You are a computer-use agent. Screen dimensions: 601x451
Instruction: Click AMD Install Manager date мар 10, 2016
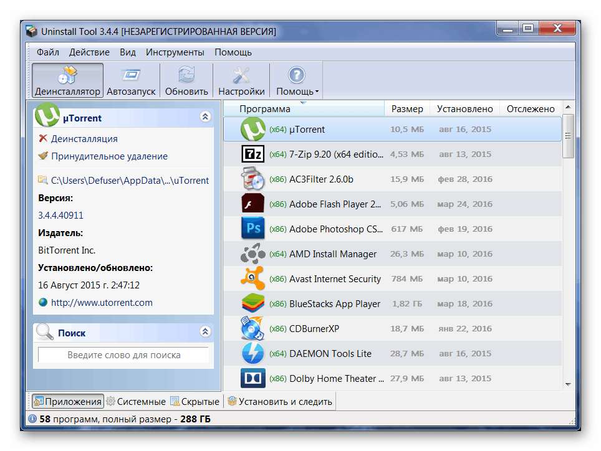coord(465,254)
